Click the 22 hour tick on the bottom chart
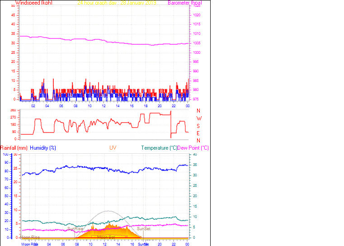This screenshot has height=246, width=344. click(174, 244)
